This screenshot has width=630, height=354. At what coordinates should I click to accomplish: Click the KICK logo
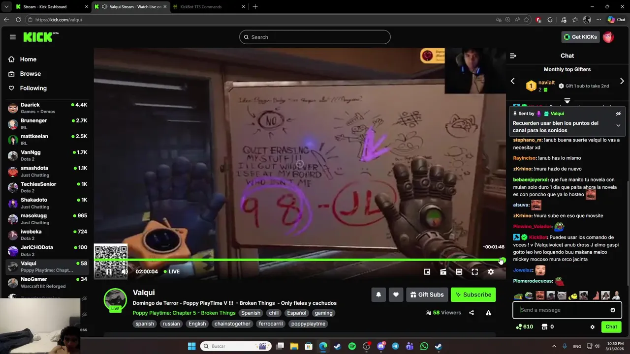40,37
